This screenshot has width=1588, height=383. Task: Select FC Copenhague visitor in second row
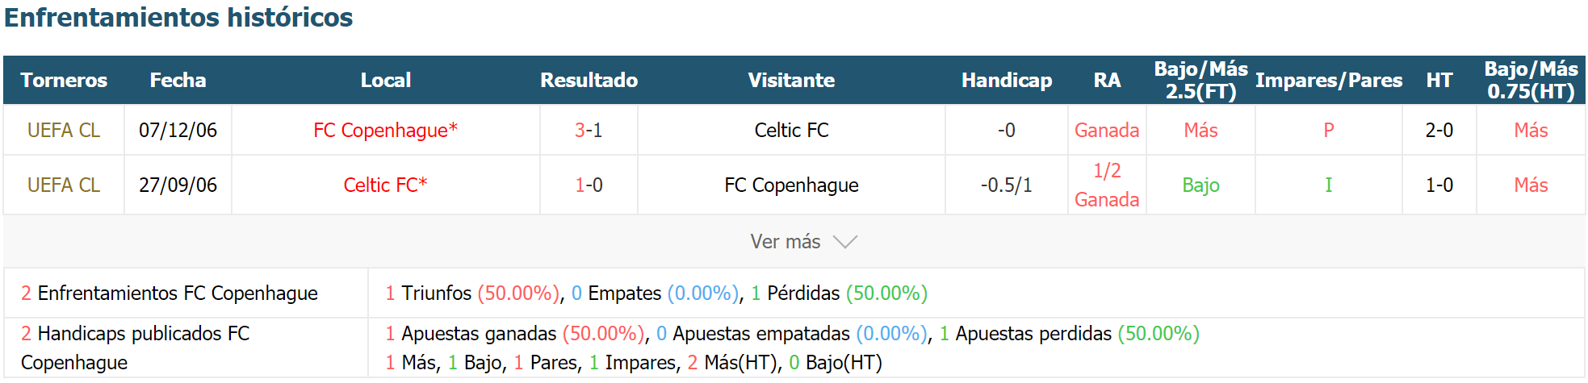click(x=791, y=185)
